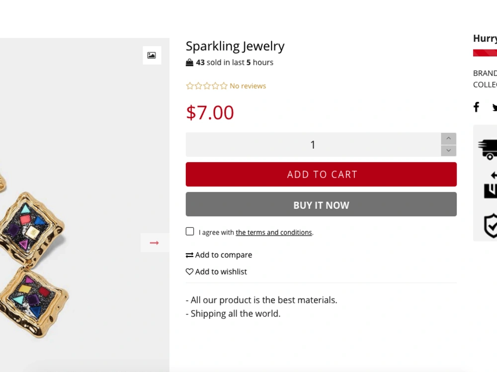Open the Facebook share icon
Screen dimensions: 497x372
pyautogui.click(x=476, y=107)
